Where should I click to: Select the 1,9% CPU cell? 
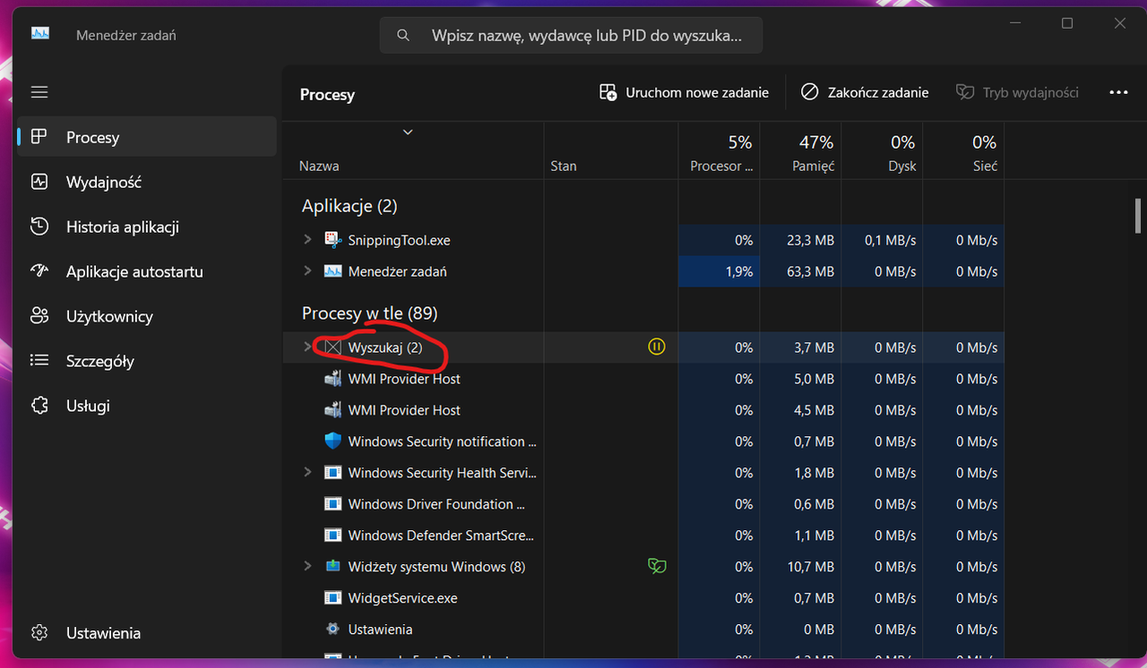[720, 271]
